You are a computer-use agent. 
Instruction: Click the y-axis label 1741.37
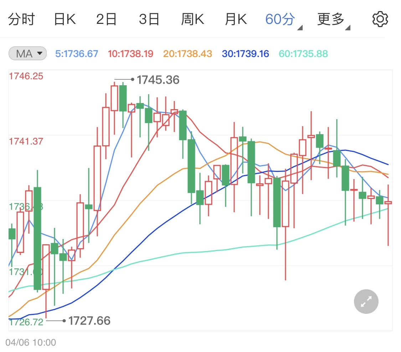[26, 141]
